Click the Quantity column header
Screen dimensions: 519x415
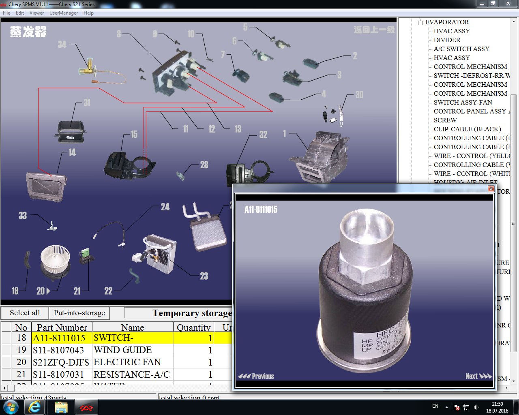(x=194, y=327)
